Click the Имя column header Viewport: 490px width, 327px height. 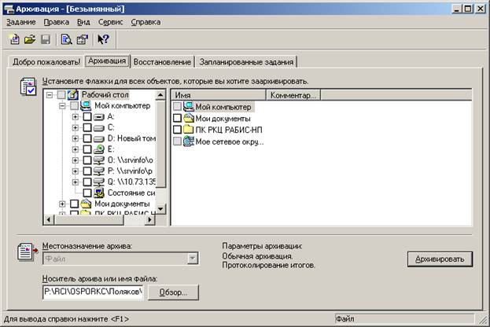coord(219,95)
